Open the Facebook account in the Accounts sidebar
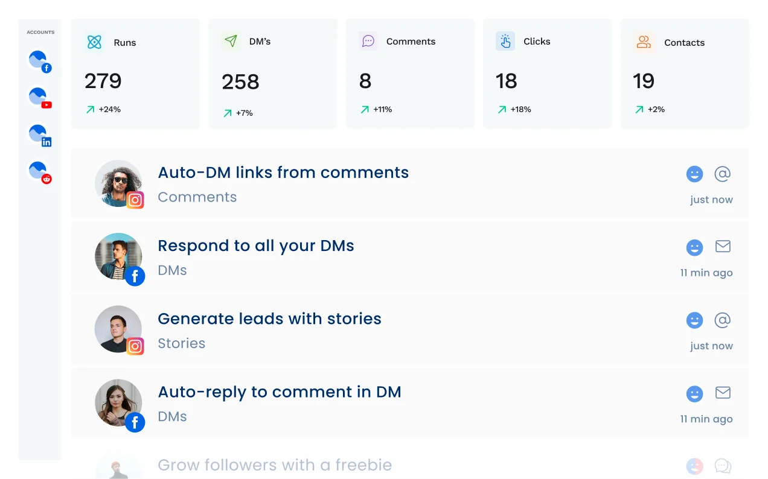Viewport: 768px width, 479px height. coord(38,60)
